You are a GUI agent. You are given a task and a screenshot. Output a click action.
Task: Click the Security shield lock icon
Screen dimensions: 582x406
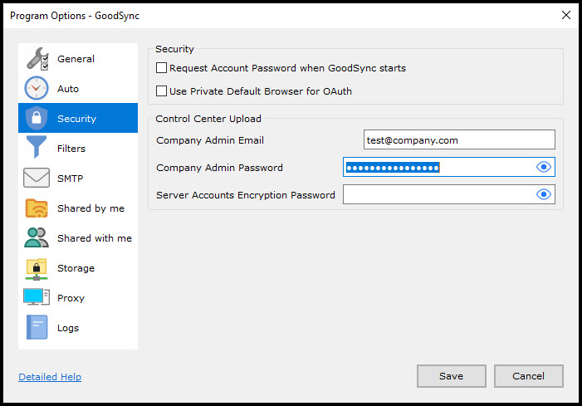(37, 119)
